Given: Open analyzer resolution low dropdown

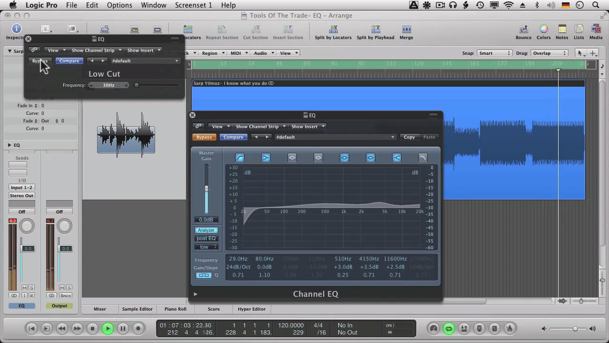Looking at the screenshot, I should (x=206, y=247).
